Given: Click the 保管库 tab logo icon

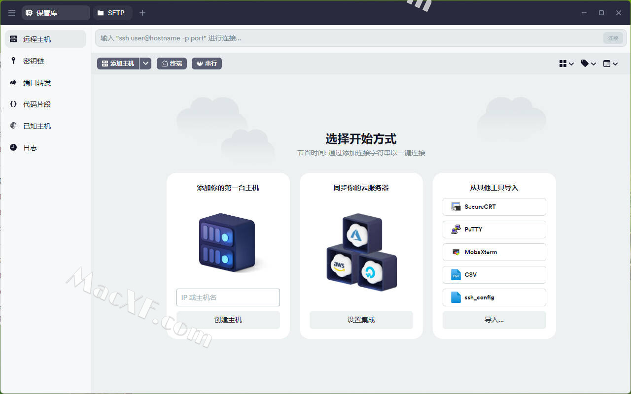Looking at the screenshot, I should coord(29,13).
